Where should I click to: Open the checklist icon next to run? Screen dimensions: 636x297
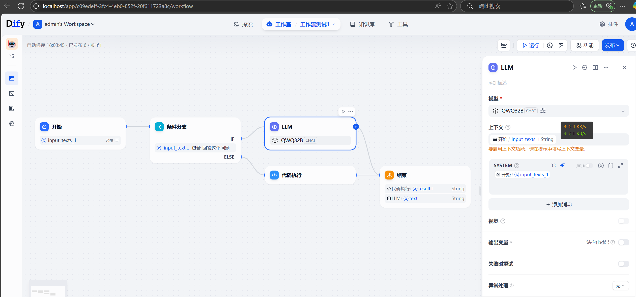(x=561, y=45)
